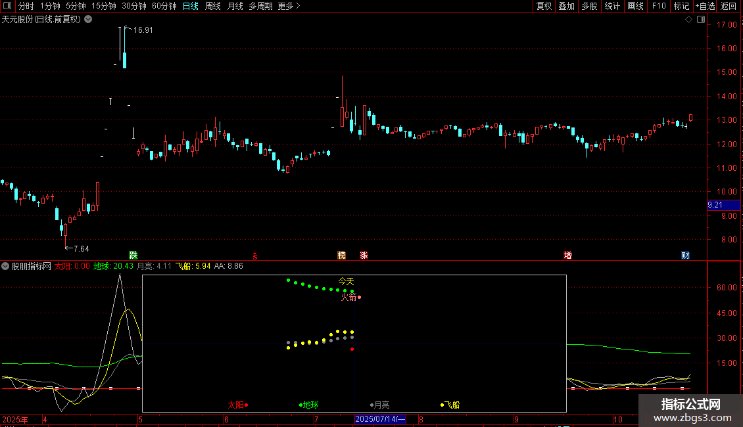Image resolution: width=743 pixels, height=427 pixels.
Task: Click the panel layout icon at top-left corner
Action: click(7, 6)
